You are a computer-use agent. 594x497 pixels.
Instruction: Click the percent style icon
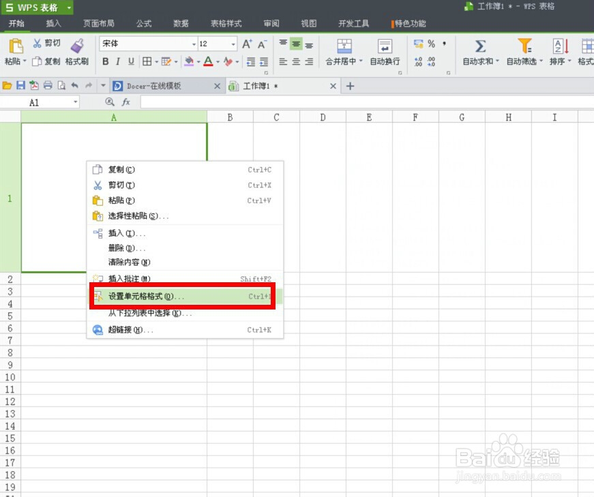[431, 44]
